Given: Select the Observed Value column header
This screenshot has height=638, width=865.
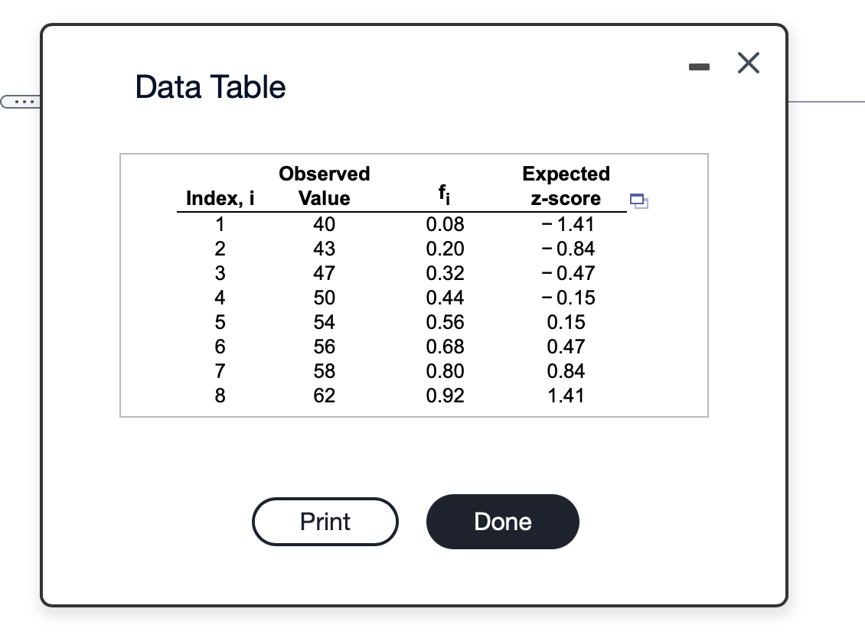Looking at the screenshot, I should 324,185.
